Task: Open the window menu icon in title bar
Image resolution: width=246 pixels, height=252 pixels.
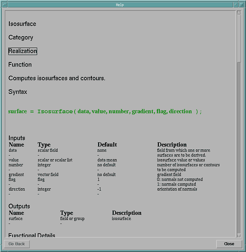Action: (5, 5)
